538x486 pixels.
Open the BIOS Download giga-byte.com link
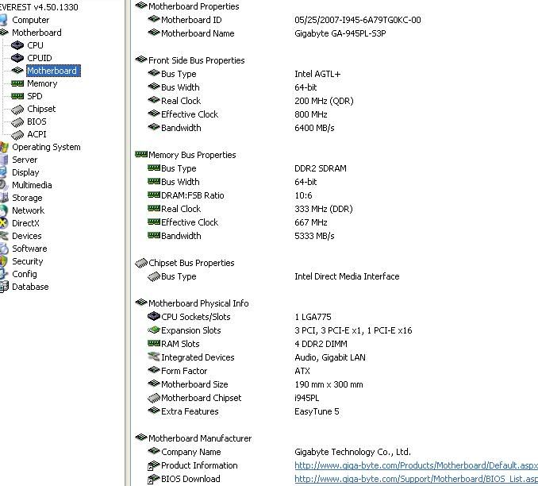coord(416,479)
